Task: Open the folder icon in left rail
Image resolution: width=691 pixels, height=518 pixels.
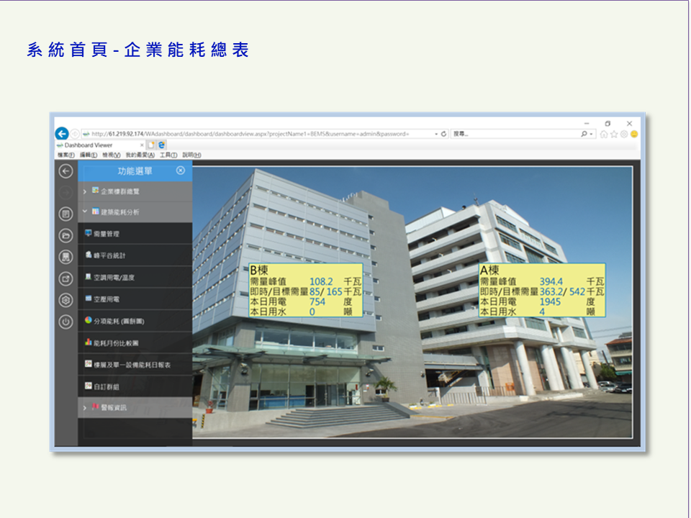Action: coord(66,235)
